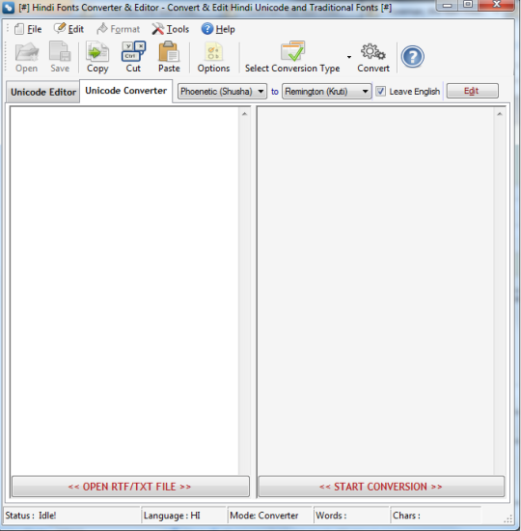Image resolution: width=521 pixels, height=531 pixels.
Task: Click the blue help question-mark icon
Action: pos(412,57)
